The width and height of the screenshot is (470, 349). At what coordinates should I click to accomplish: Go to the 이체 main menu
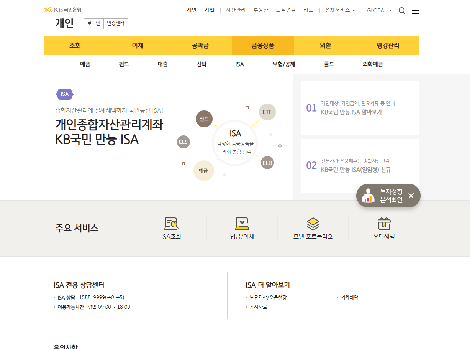coord(138,46)
